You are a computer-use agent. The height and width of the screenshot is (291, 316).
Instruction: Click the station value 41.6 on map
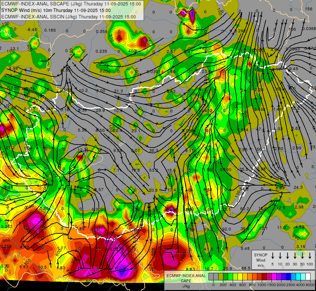tap(209, 249)
